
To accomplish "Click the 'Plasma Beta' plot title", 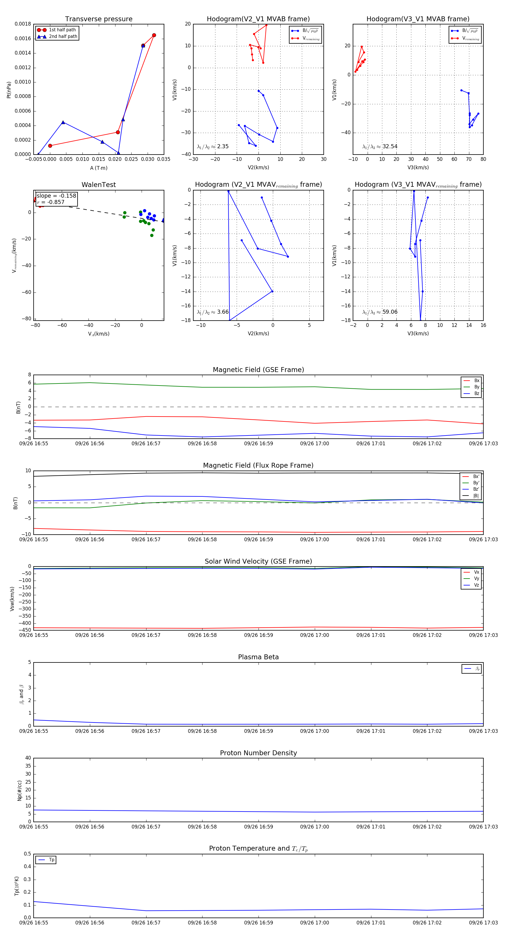I will pos(258,657).
